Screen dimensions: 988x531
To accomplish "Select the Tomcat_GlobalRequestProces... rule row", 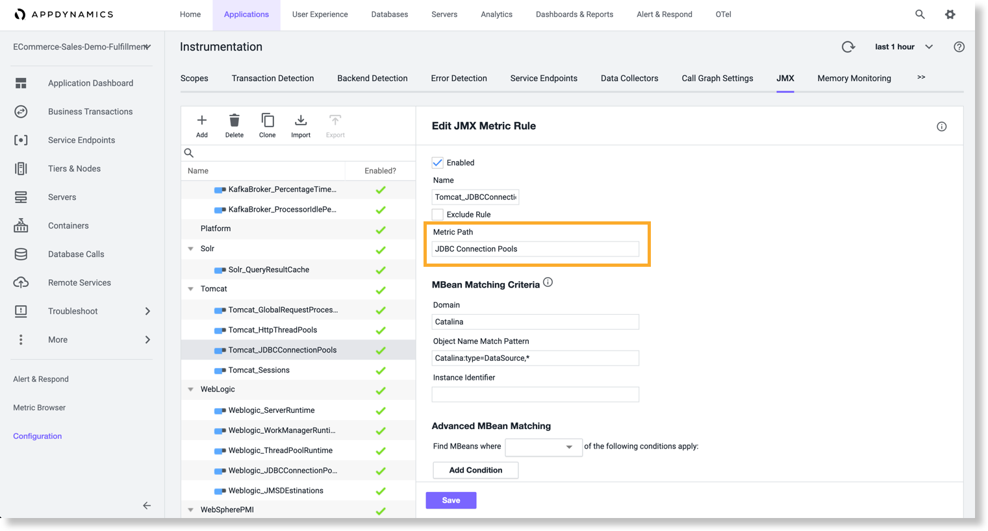I will click(x=298, y=310).
